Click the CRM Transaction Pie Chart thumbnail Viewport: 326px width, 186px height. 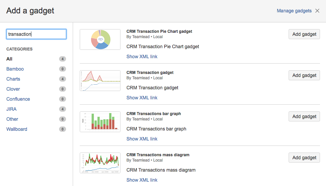(x=100, y=39)
